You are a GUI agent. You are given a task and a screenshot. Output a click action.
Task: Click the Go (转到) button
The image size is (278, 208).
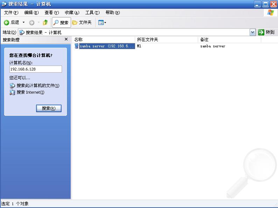click(266, 32)
